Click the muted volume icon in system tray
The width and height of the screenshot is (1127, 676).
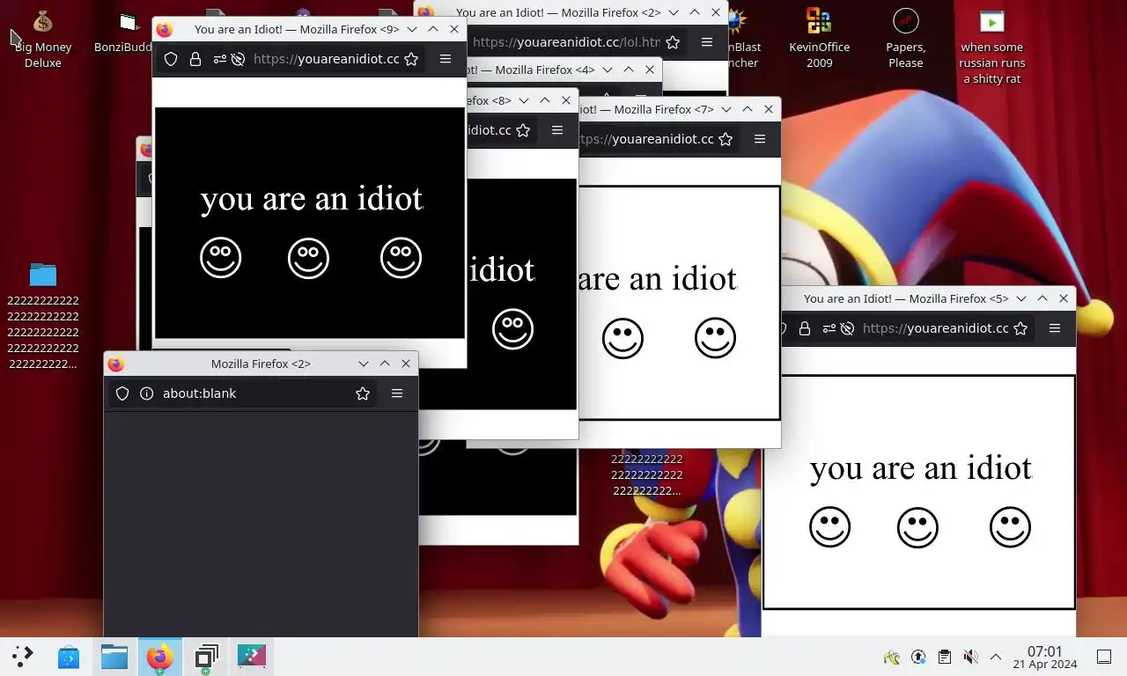[970, 657]
